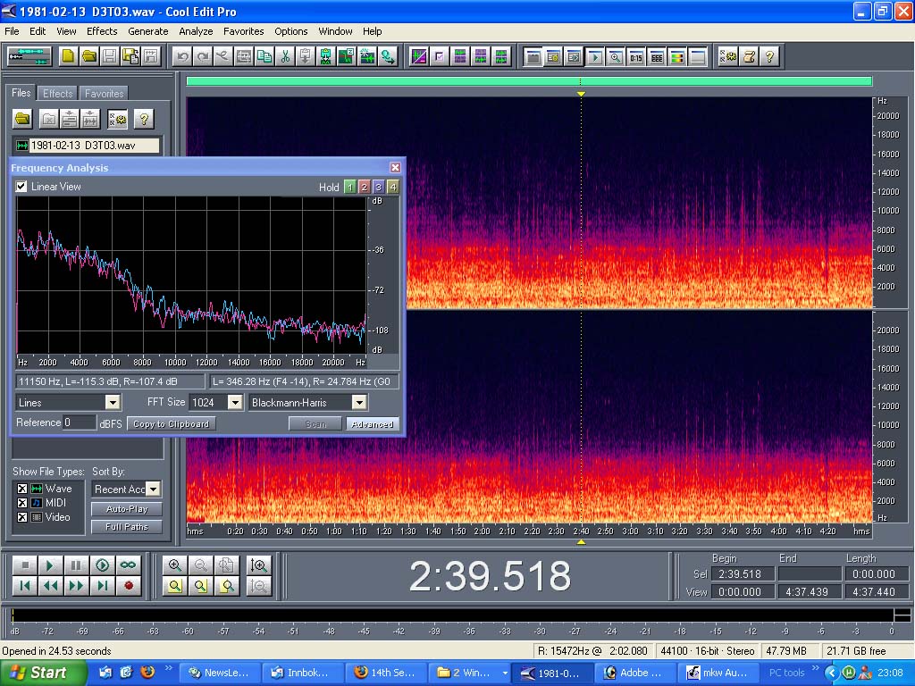Toggle the MIDI file type checkbox
Viewport: 915px width, 686px height.
click(x=21, y=503)
